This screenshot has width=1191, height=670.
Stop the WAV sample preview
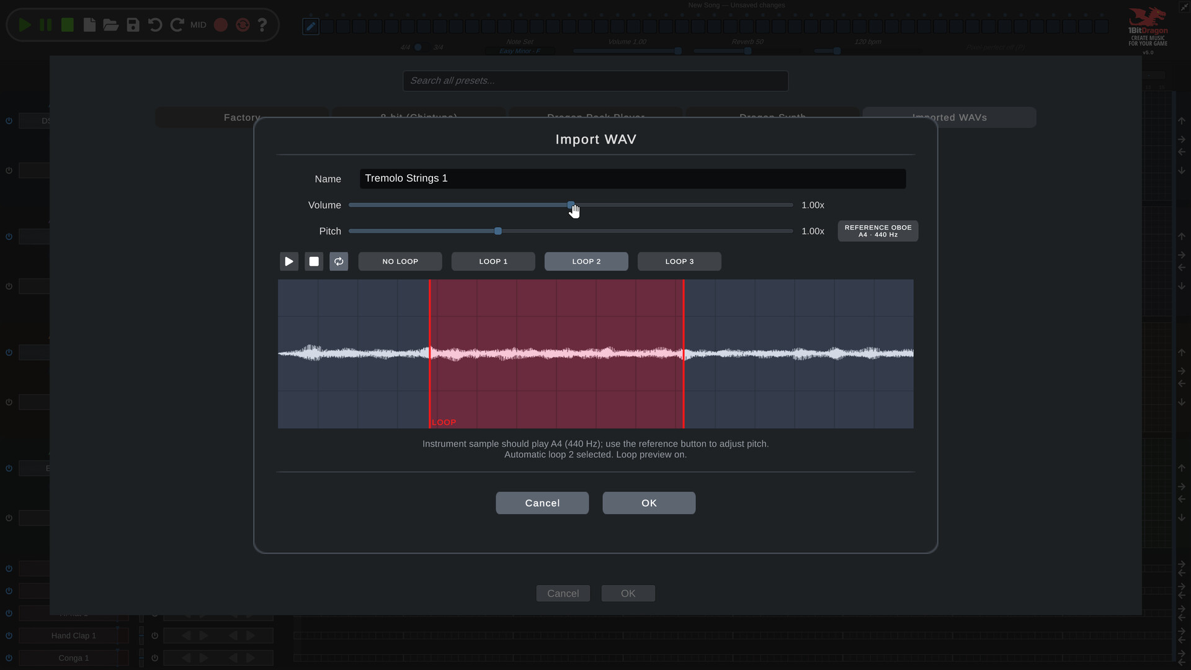point(314,261)
